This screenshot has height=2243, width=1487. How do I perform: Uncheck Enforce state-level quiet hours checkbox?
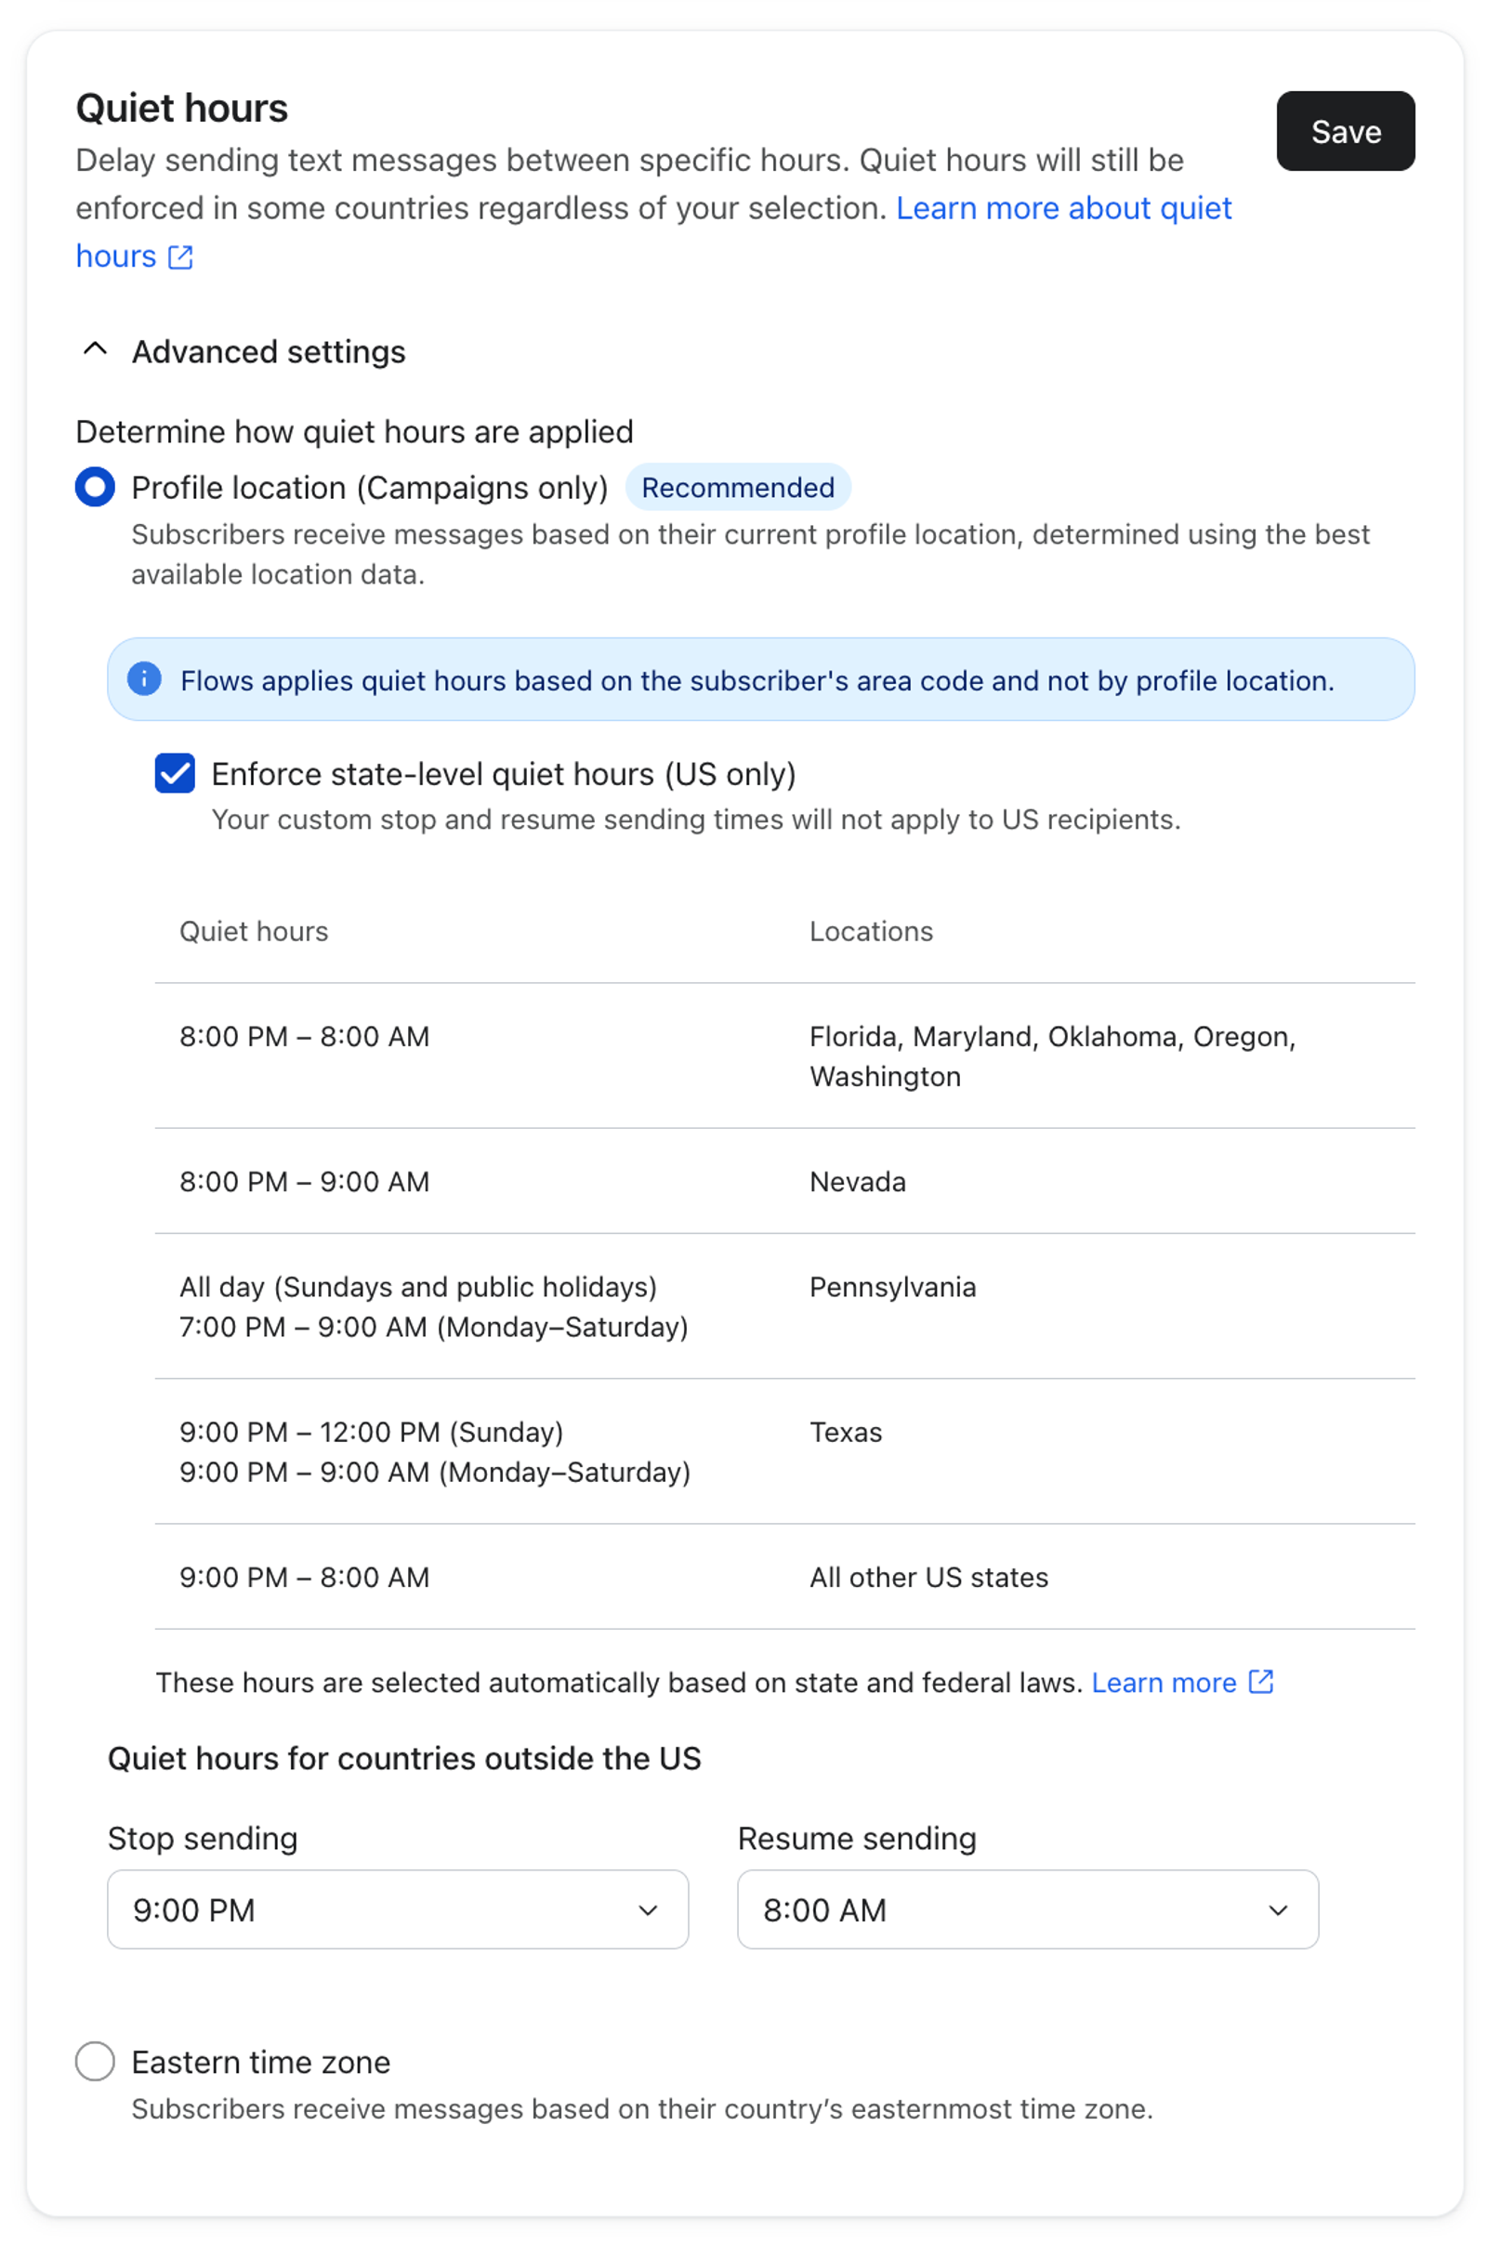coord(176,774)
